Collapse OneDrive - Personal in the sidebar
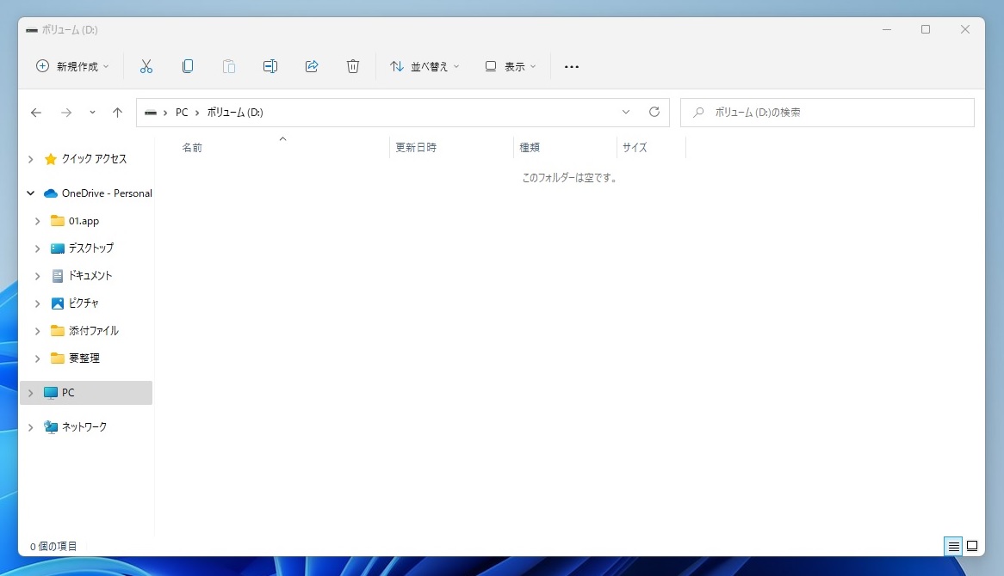The image size is (1004, 576). tap(30, 193)
